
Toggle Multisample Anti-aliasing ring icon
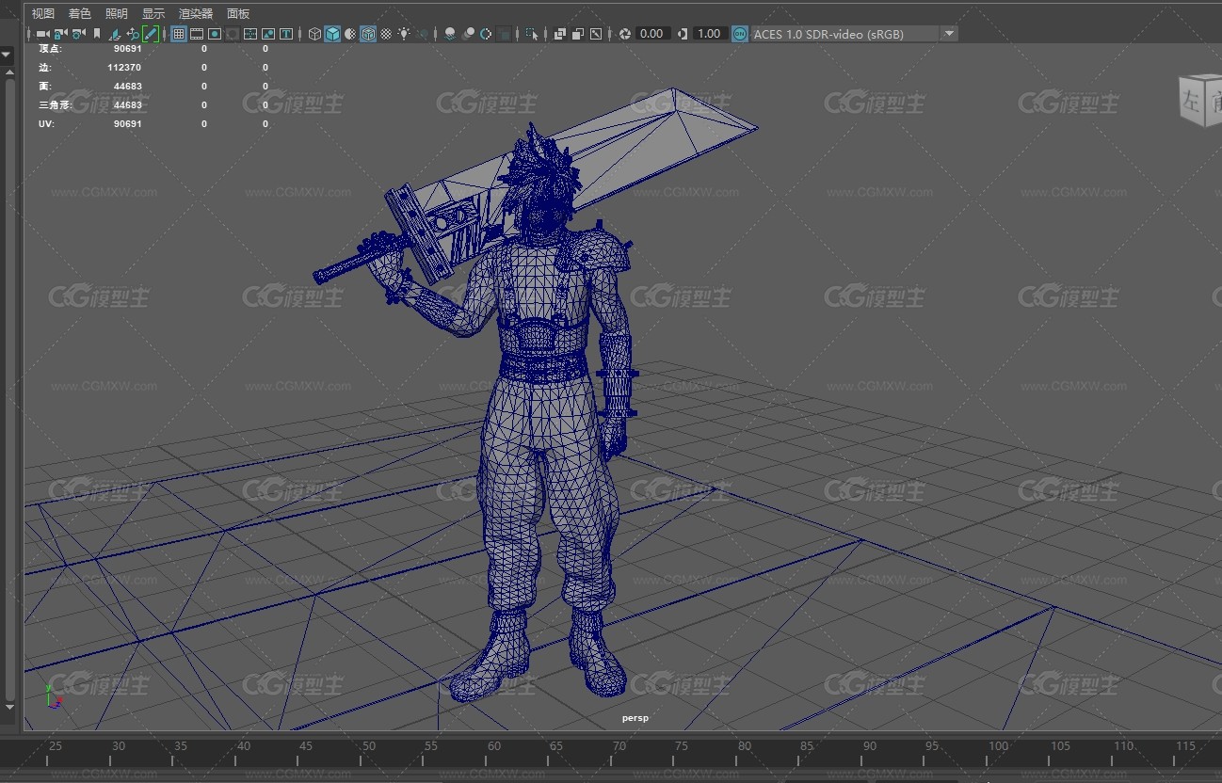[x=486, y=34]
